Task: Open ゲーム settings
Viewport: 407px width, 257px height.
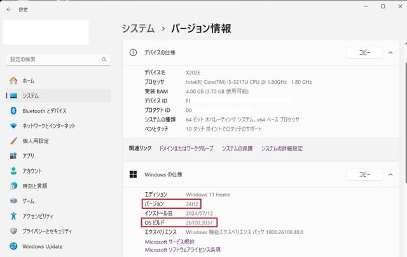Action: pos(28,201)
